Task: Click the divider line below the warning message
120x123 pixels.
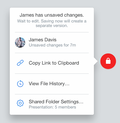Action: pyautogui.click(x=52, y=32)
